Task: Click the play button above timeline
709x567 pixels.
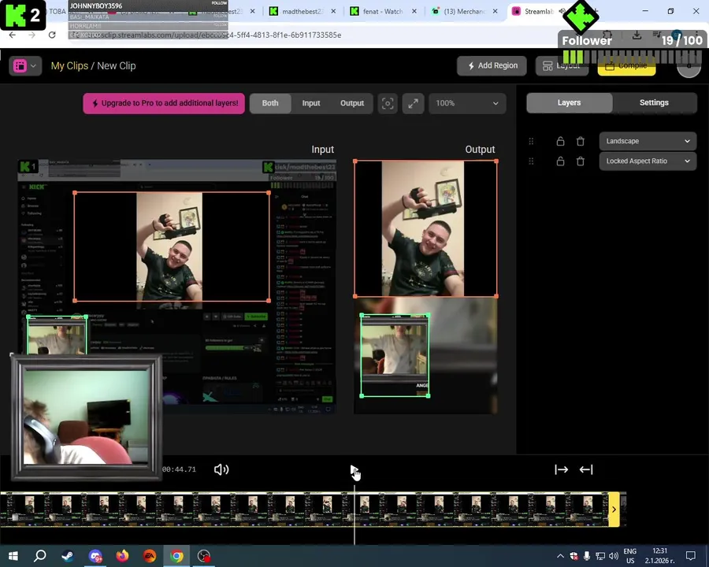Action: coord(354,470)
